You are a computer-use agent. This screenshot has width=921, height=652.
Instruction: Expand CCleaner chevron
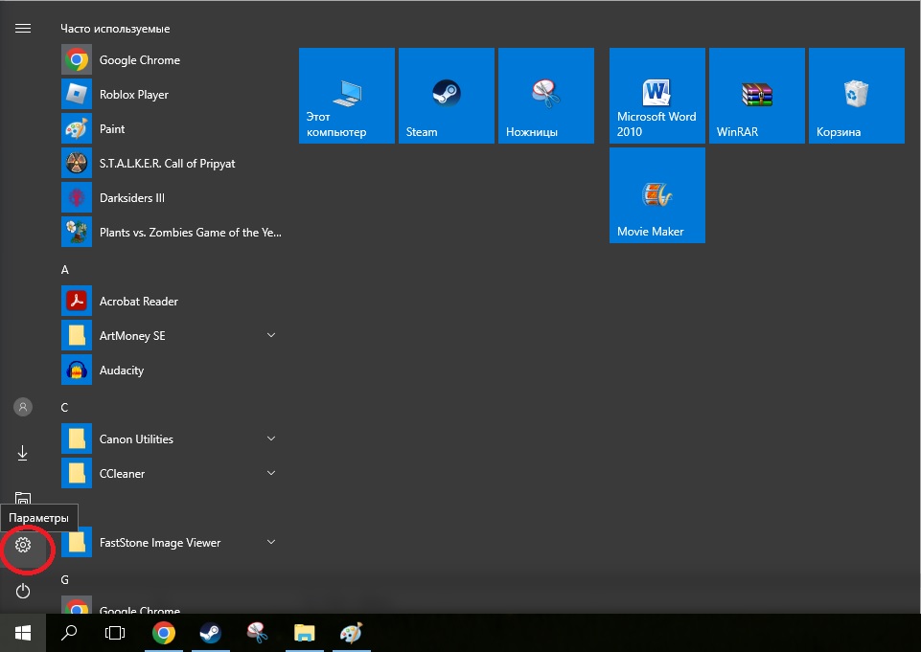(271, 473)
